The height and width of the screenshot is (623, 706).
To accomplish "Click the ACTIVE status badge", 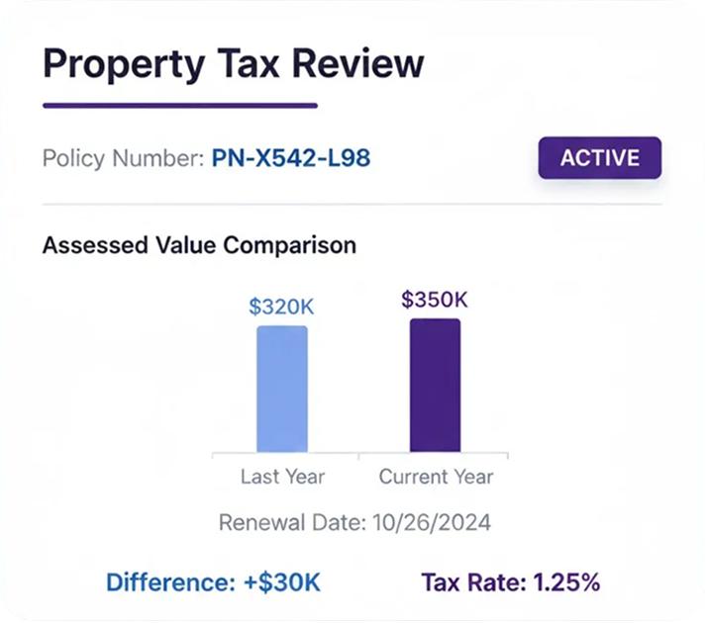I will click(x=599, y=158).
